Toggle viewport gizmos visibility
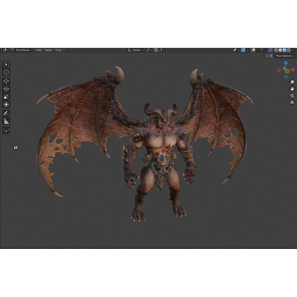This screenshot has height=297, width=297. click(243, 50)
